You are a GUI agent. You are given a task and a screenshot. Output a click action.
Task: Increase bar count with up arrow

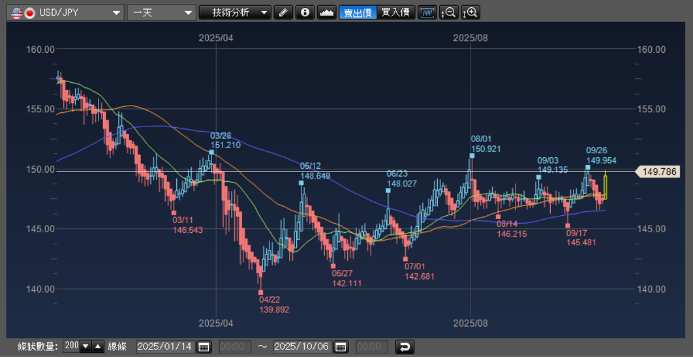pyautogui.click(x=97, y=347)
